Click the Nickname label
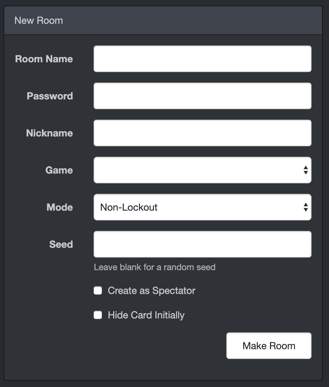329x387 pixels. (x=49, y=133)
